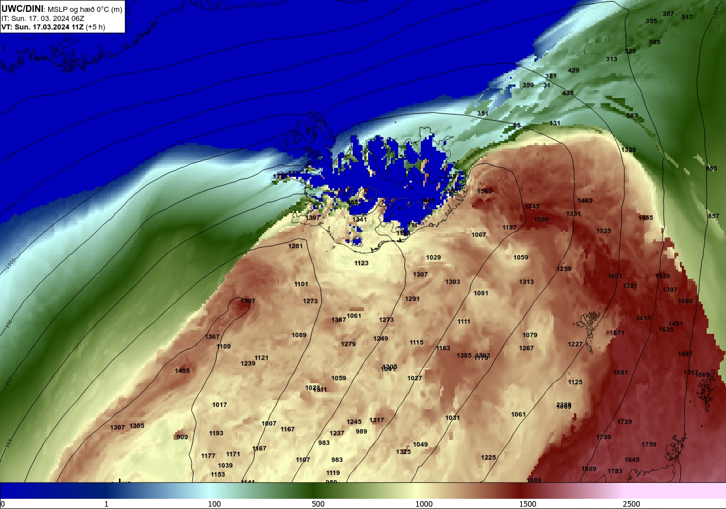Viewport: 726px width, 509px height.
Task: Click the map value 1367
Action: click(212, 337)
